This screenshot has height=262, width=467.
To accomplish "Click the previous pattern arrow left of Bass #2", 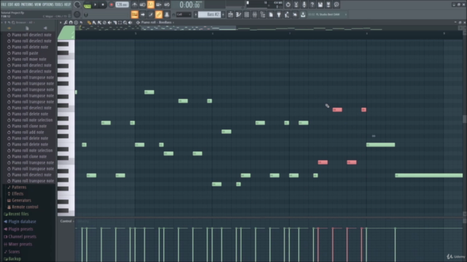I will point(196,15).
